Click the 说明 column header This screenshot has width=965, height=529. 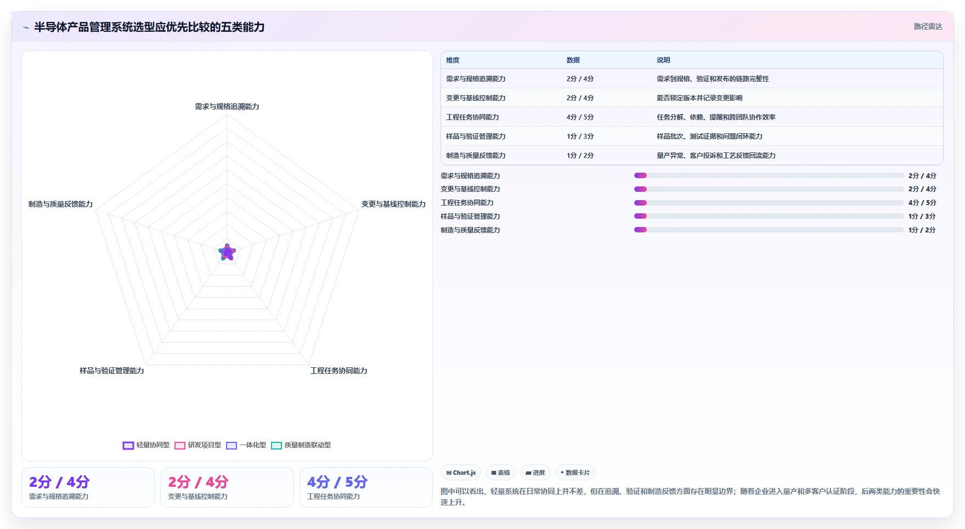(663, 60)
